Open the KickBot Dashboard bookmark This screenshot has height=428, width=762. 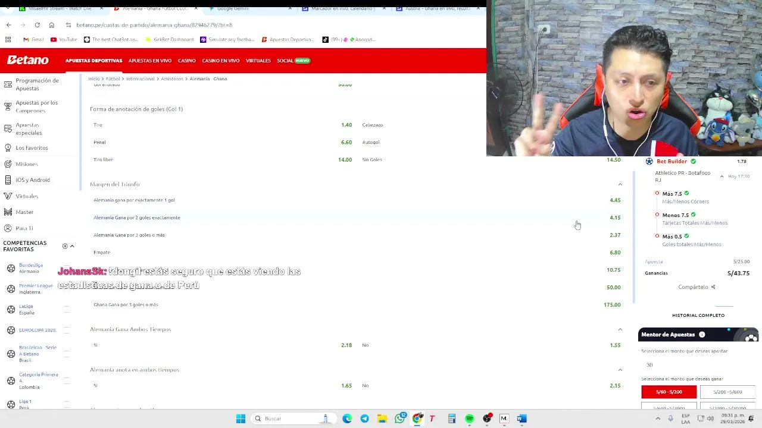click(170, 40)
